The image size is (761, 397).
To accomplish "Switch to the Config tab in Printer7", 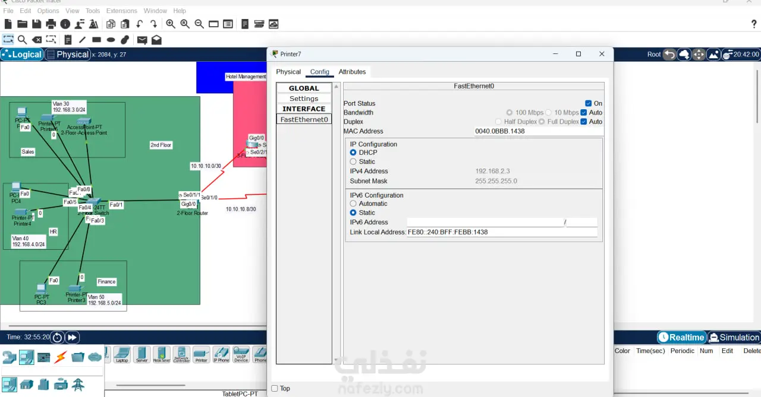I will point(319,72).
